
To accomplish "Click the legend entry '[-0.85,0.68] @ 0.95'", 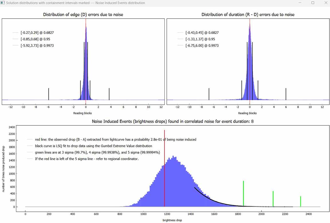I will 35,39.
